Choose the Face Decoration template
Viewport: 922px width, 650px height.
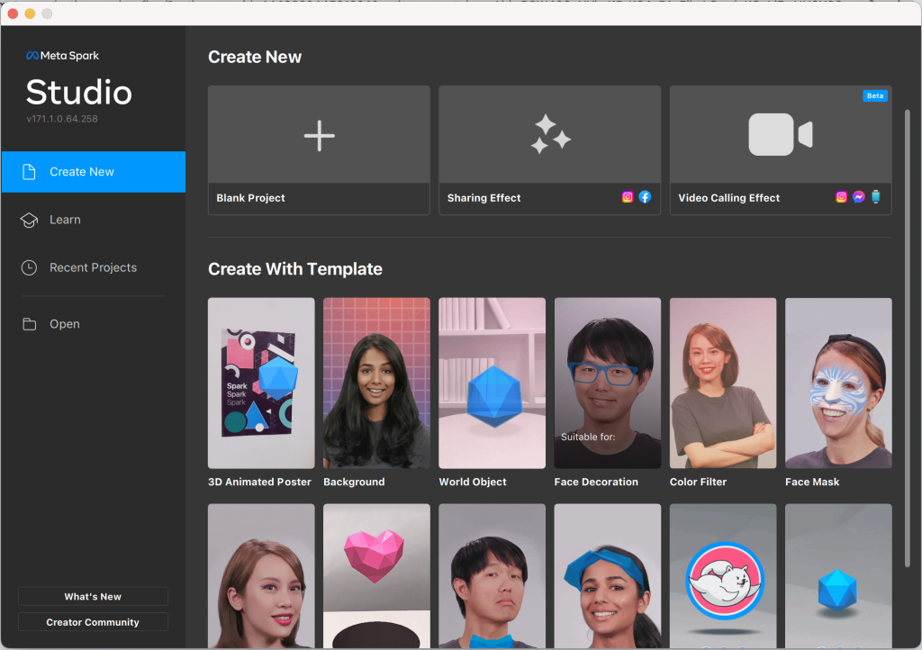coord(608,384)
